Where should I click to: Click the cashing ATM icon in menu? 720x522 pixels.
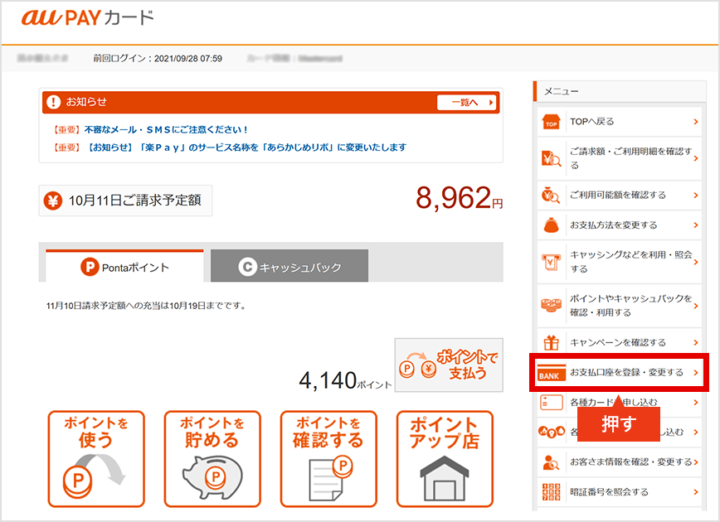pyautogui.click(x=551, y=262)
